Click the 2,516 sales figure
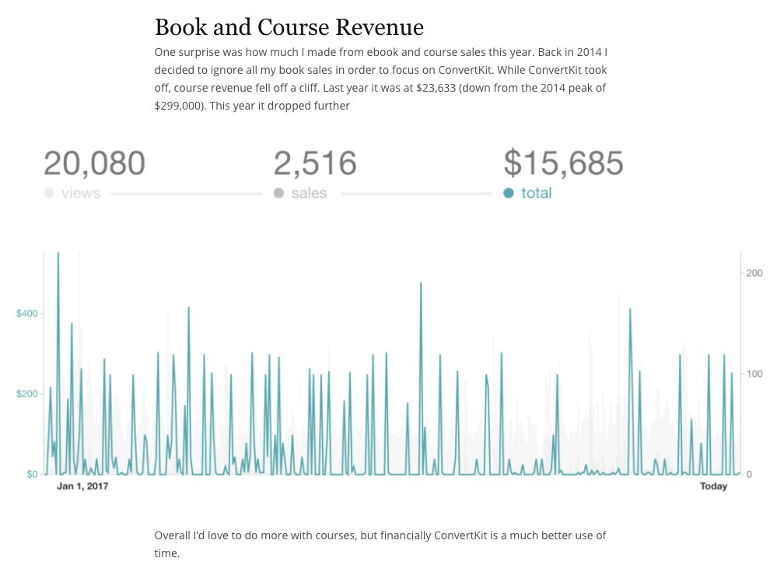This screenshot has height=575, width=777. click(x=315, y=164)
